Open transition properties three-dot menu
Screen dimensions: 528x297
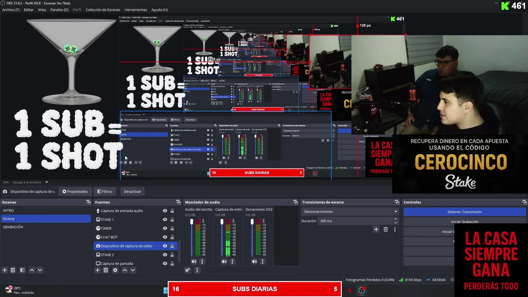coord(395,229)
